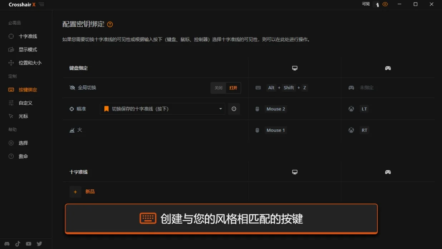Click the 全局切换 row label
The height and width of the screenshot is (249, 442).
[87, 88]
